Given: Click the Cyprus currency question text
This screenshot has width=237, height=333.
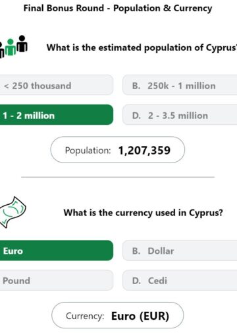Looking at the screenshot, I should click(x=143, y=213).
